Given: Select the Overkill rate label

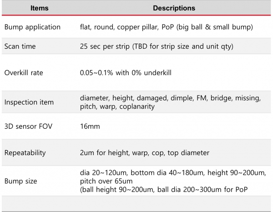Looking at the screenshot, I should point(24,73).
